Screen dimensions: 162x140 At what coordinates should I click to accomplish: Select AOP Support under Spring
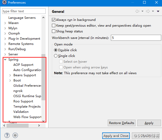23,65
